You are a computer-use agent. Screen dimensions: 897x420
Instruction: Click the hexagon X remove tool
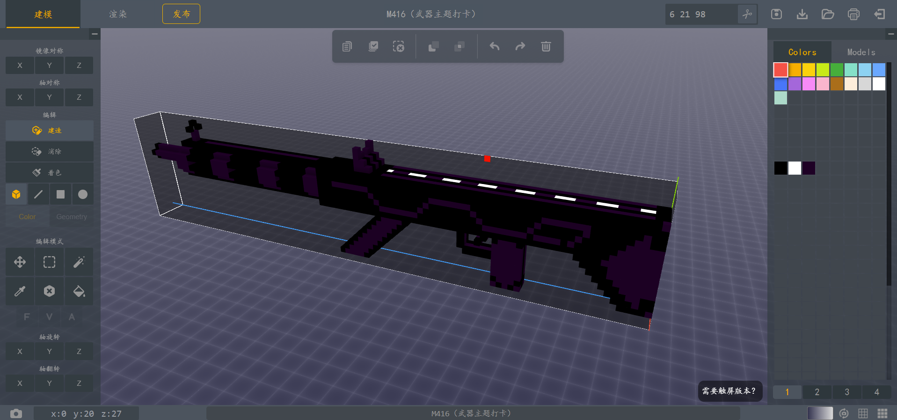[x=49, y=291]
